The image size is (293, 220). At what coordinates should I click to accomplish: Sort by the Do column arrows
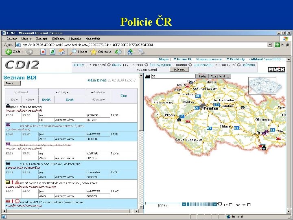pos(30,100)
